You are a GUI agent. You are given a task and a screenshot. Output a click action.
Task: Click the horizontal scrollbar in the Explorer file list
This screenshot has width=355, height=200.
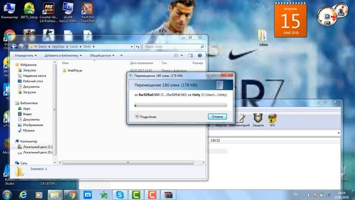(x=128, y=163)
